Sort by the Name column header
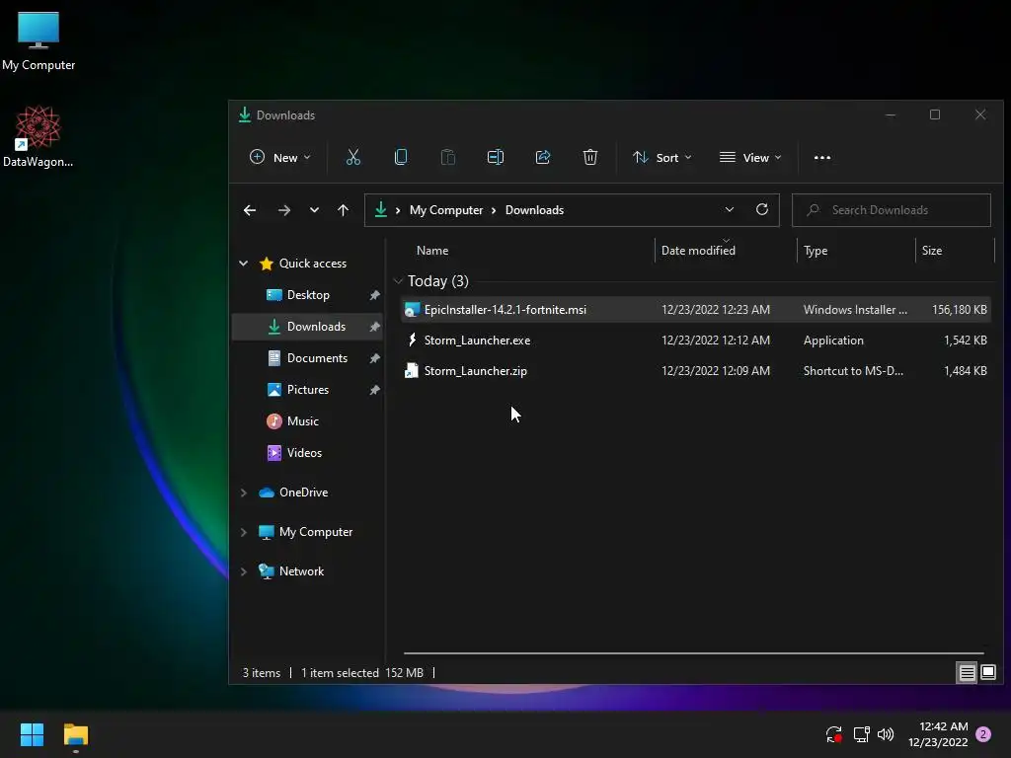Image resolution: width=1011 pixels, height=758 pixels. tap(432, 251)
